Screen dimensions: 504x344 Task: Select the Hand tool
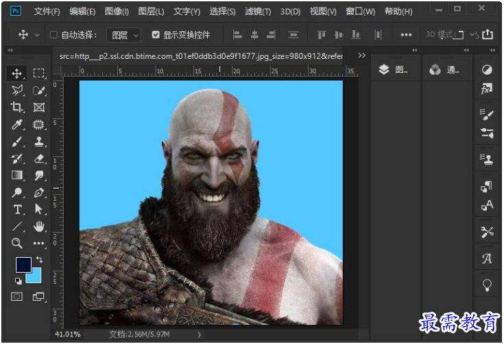point(38,226)
